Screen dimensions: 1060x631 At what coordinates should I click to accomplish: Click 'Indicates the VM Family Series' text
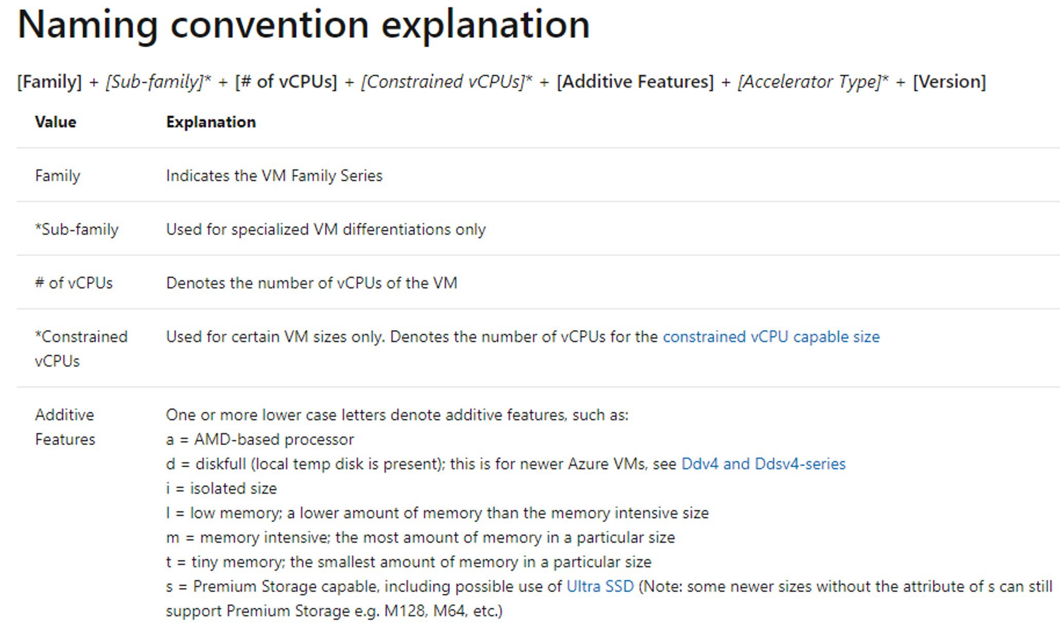pos(274,176)
